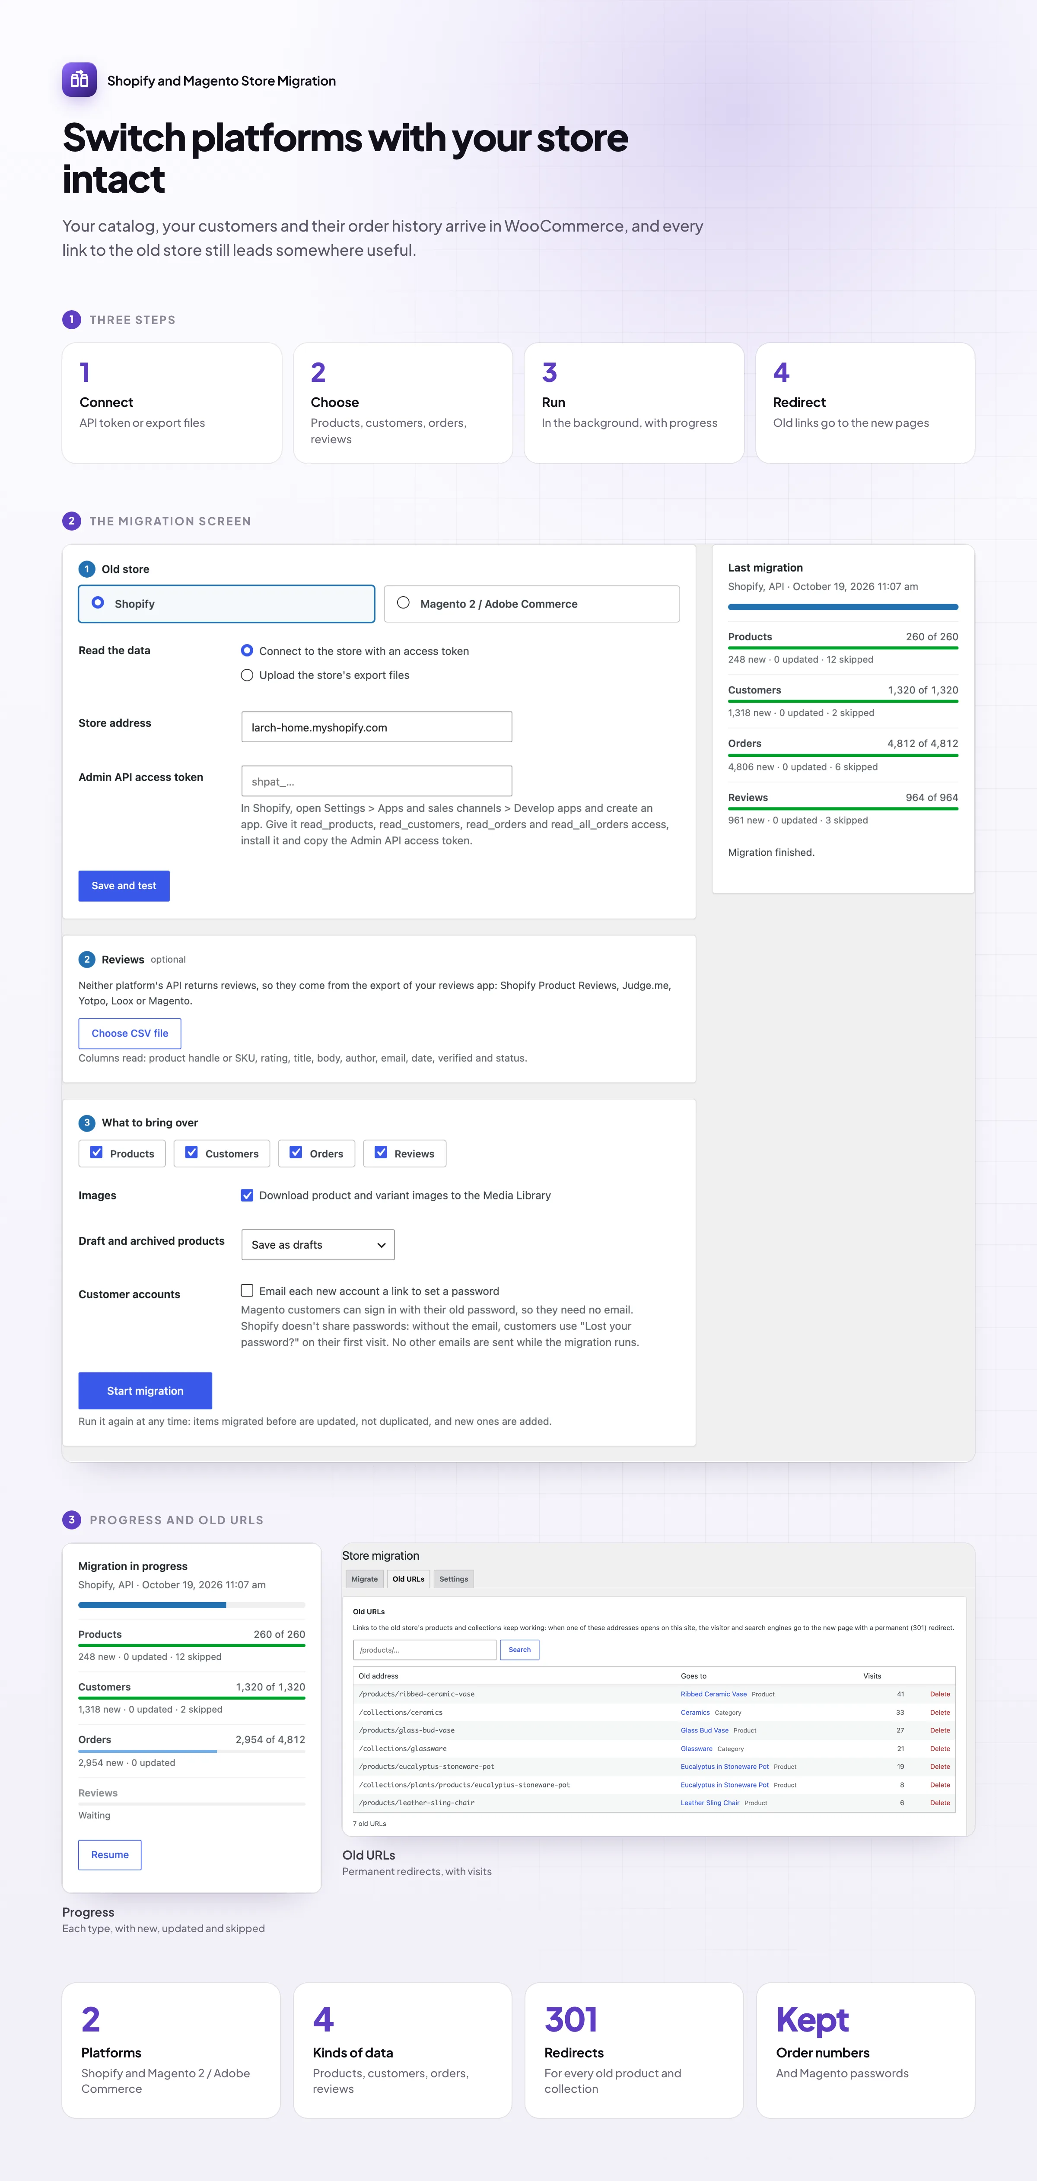Click the Redirect step card

pos(865,403)
